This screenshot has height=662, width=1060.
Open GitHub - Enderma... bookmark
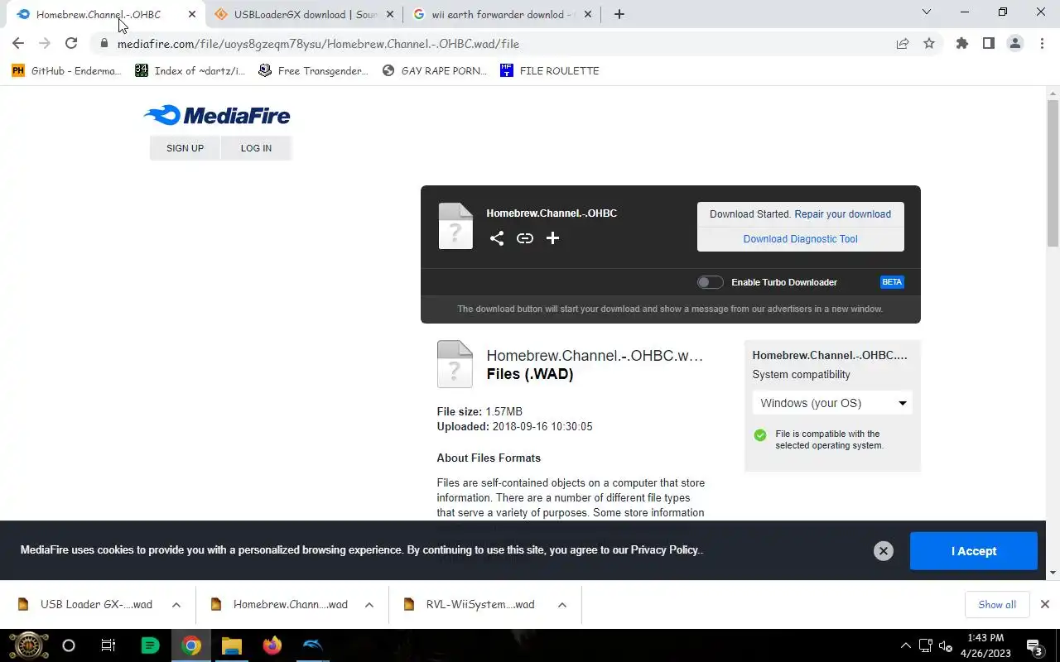click(x=66, y=71)
